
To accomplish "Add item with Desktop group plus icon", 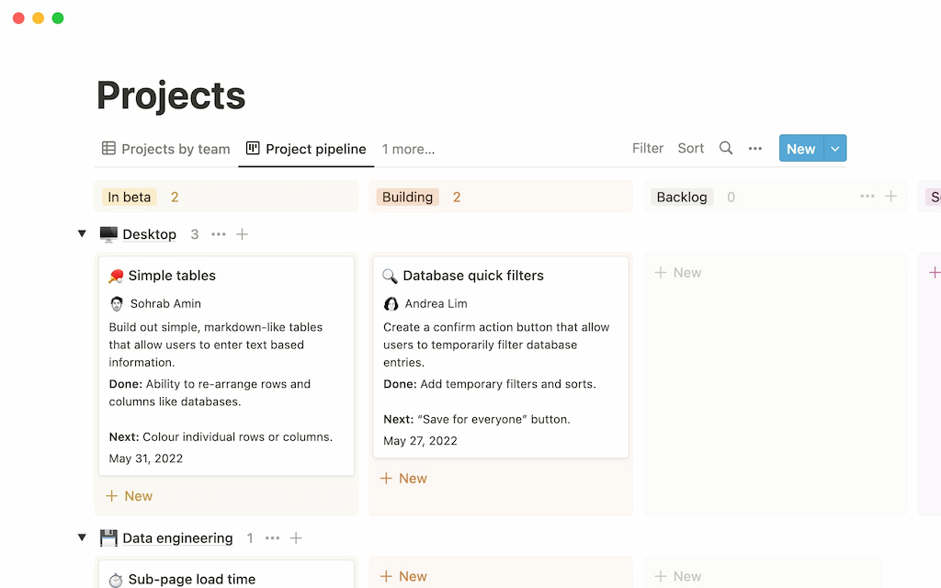I will pyautogui.click(x=242, y=234).
